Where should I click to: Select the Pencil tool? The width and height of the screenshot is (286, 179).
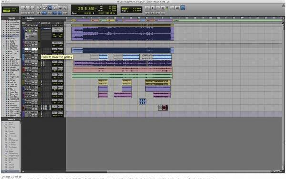coord(65,8)
